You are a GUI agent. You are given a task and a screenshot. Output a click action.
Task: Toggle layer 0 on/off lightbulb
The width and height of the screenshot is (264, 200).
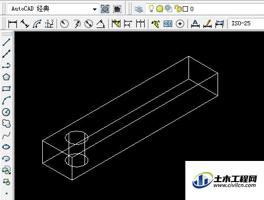point(151,8)
